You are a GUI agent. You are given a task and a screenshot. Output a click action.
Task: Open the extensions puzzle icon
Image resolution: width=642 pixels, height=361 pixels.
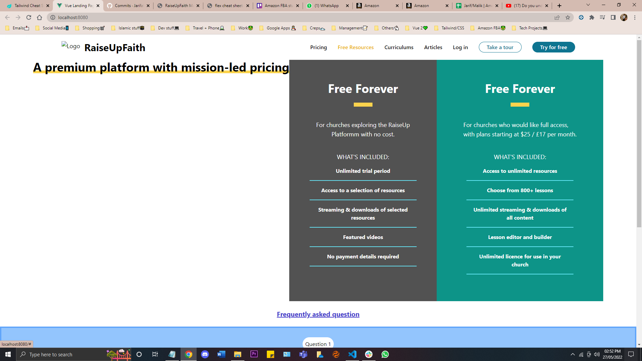(x=592, y=17)
